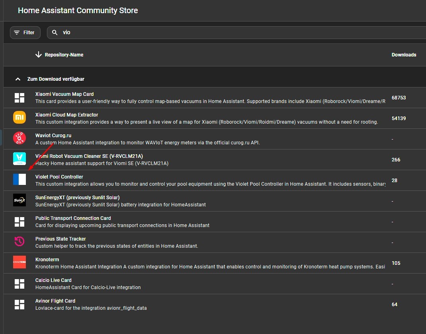Sort by Repository-Name column header

click(64, 54)
